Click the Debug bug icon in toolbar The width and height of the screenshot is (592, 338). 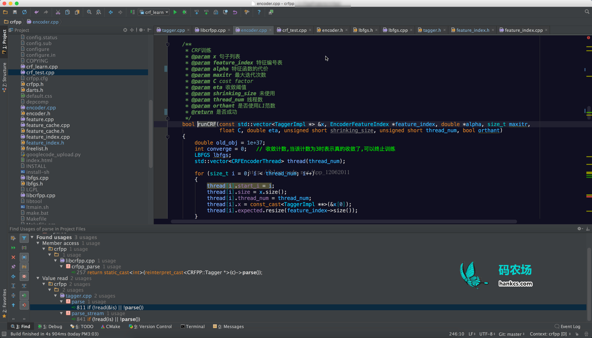pyautogui.click(x=184, y=12)
